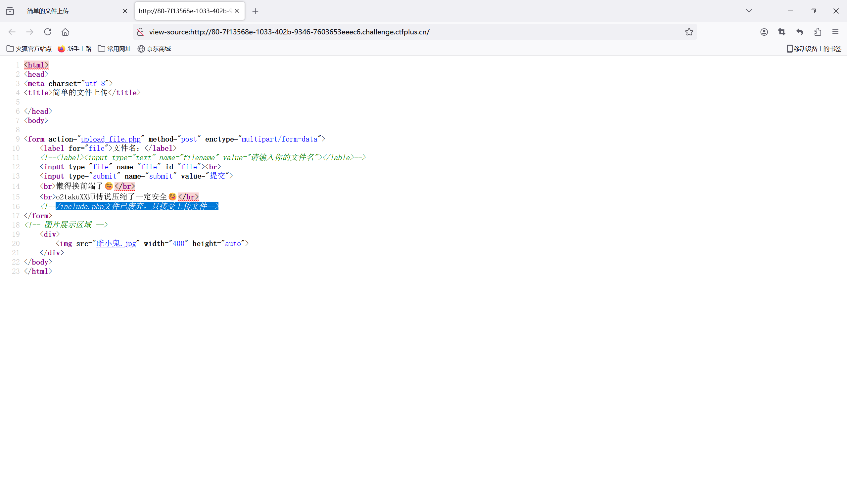Open 移动设备上的书签 folder
Image resolution: width=847 pixels, height=502 pixels.
pyautogui.click(x=814, y=49)
